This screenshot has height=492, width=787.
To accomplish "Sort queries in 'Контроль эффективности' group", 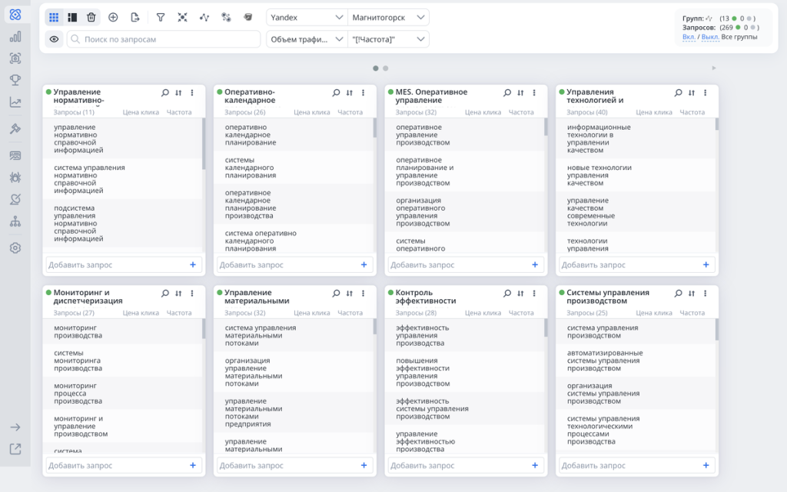I will coord(520,293).
